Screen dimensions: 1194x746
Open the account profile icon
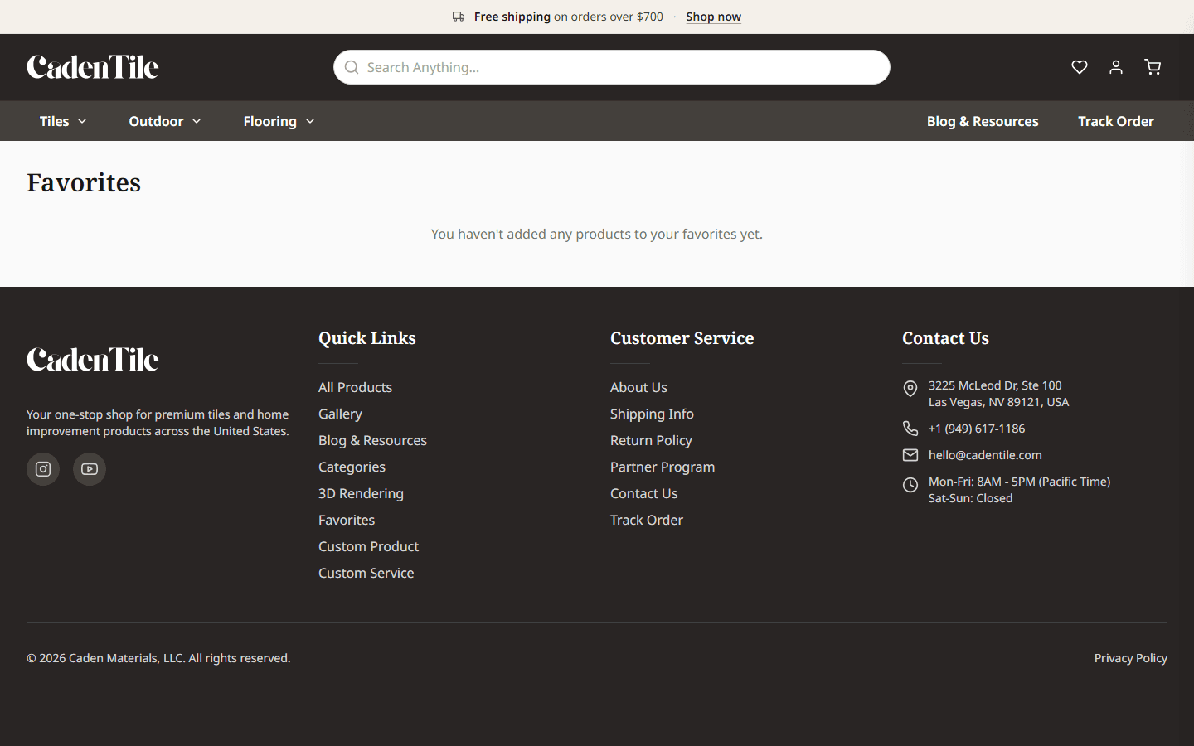point(1115,67)
